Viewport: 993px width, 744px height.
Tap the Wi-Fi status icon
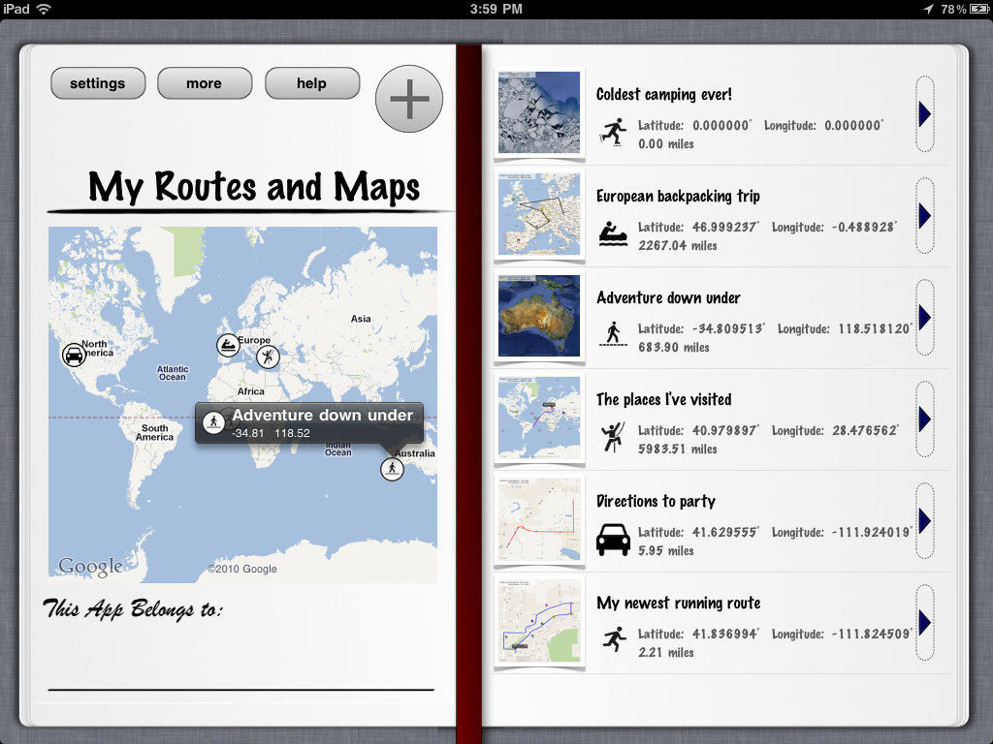click(x=43, y=9)
